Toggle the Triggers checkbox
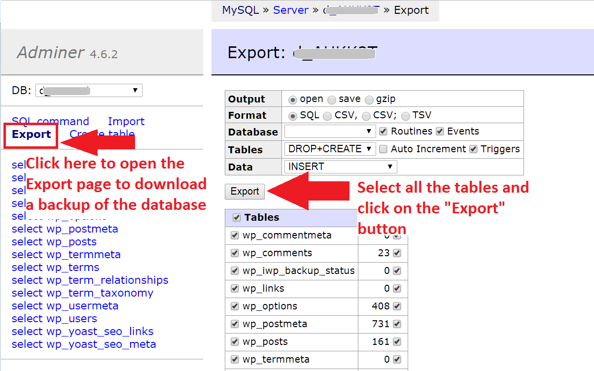This screenshot has height=371, width=594. coord(473,149)
